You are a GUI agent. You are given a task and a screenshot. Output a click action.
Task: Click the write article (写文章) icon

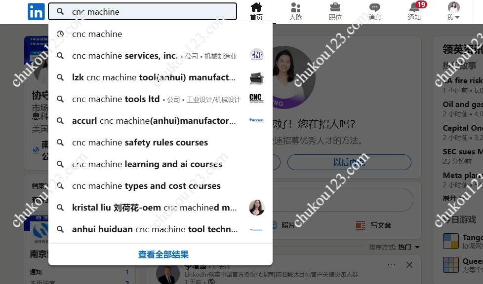click(x=361, y=225)
